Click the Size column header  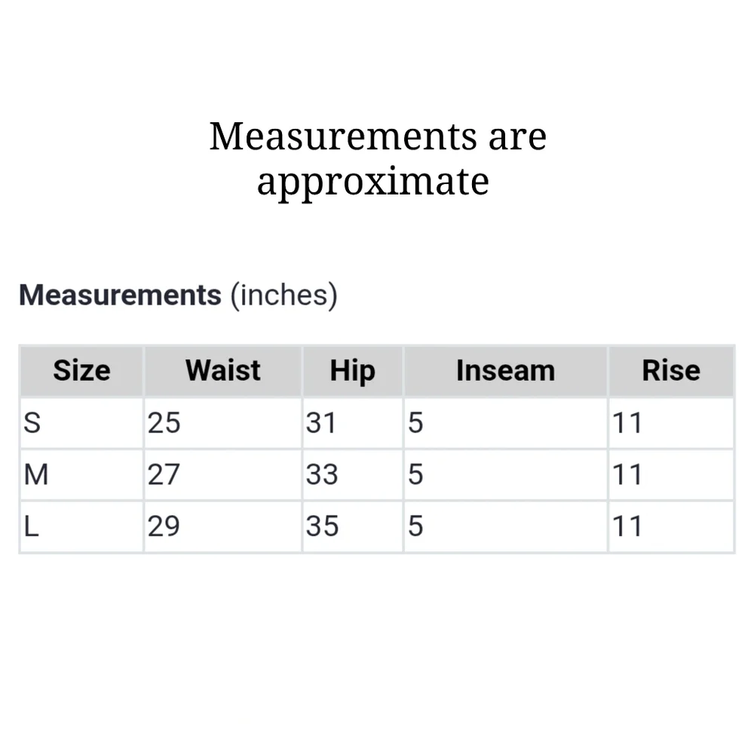coord(81,371)
